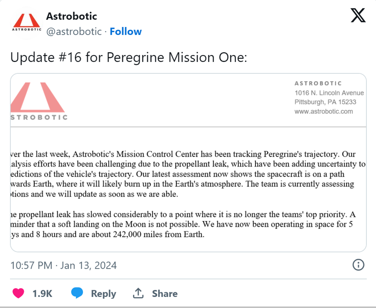Click the Reply text label

pos(103,293)
